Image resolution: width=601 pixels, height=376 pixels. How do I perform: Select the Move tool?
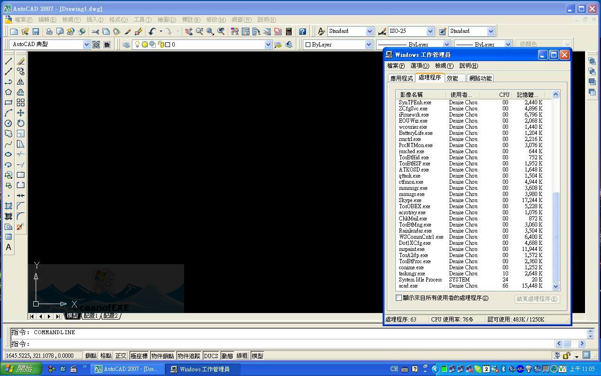click(x=21, y=113)
